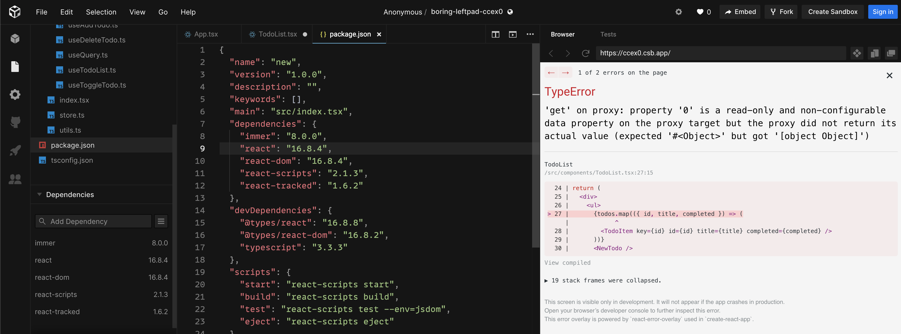
Task: Go to the next error arrow
Action: tap(565, 73)
